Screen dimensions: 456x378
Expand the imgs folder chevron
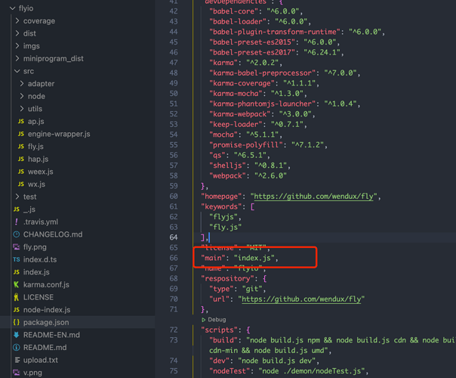[17, 45]
